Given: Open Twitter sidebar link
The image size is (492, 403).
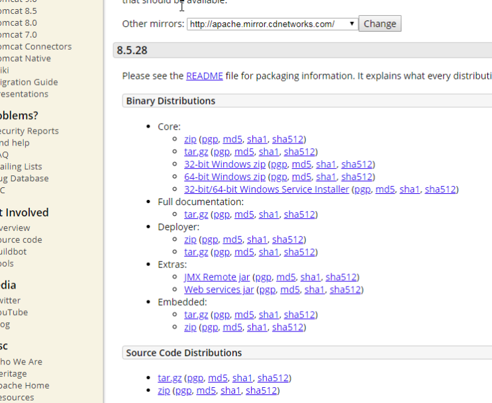Looking at the screenshot, I should pos(10,300).
